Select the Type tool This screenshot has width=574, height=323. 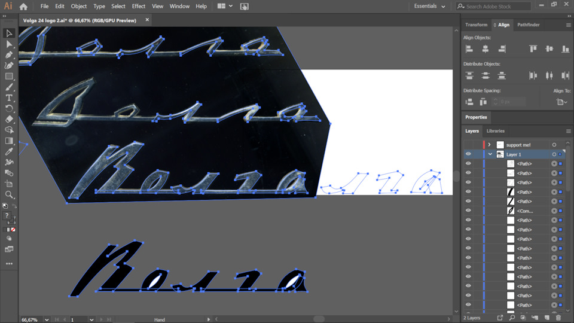click(x=9, y=97)
